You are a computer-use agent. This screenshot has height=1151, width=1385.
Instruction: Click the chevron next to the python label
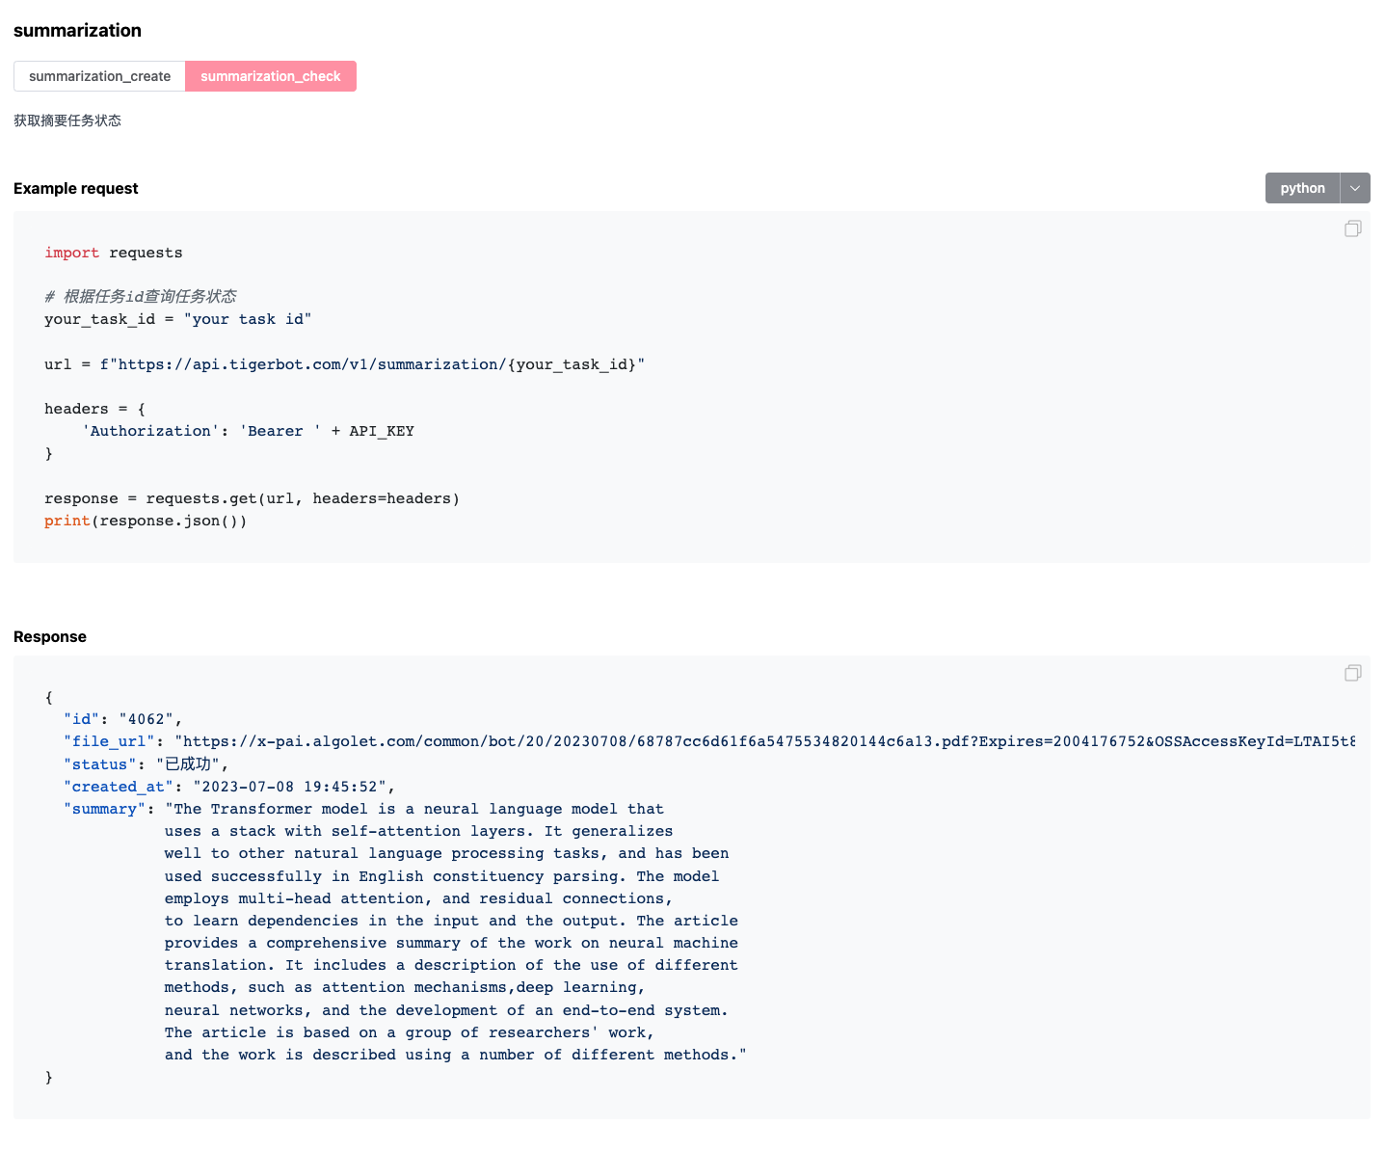click(x=1355, y=187)
